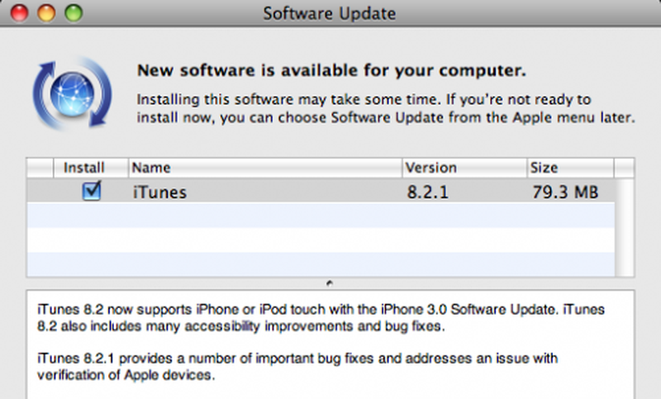Image resolution: width=661 pixels, height=399 pixels.
Task: Click the 8.2.1 version cell
Action: pyautogui.click(x=427, y=192)
